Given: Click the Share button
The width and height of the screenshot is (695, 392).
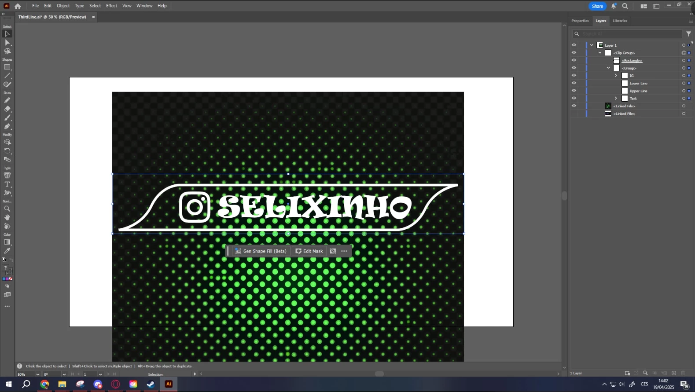Looking at the screenshot, I should tap(597, 6).
